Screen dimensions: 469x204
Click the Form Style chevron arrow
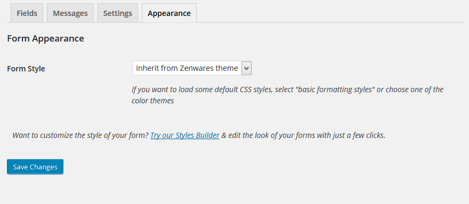(x=246, y=68)
